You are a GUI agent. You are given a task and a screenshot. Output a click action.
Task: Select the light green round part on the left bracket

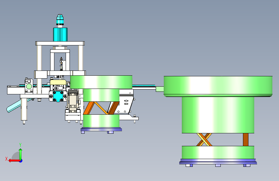29,87
